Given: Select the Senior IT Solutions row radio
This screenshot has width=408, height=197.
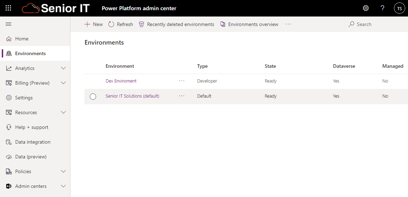Looking at the screenshot, I should pyautogui.click(x=93, y=97).
